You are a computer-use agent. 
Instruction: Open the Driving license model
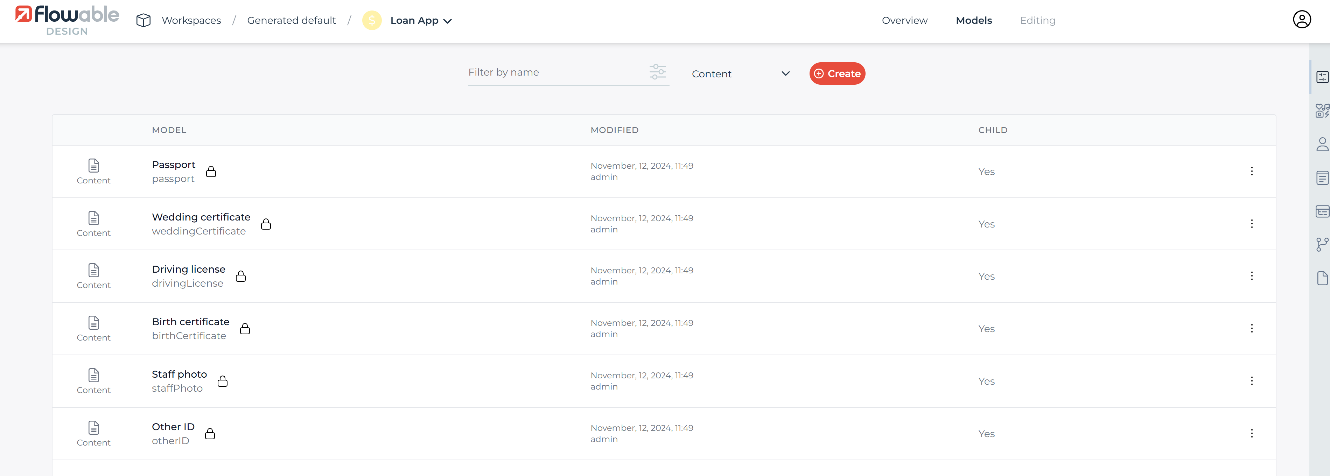pyautogui.click(x=188, y=269)
